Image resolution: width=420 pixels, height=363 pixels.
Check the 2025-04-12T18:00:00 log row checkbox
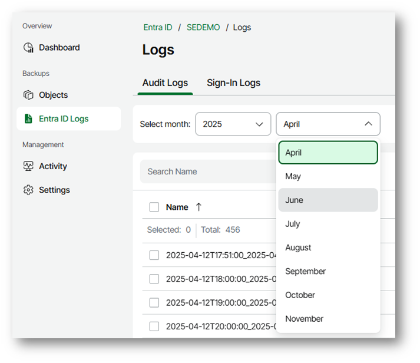click(x=154, y=279)
